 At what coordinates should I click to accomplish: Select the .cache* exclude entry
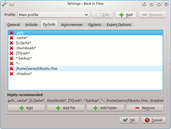pos(85,38)
